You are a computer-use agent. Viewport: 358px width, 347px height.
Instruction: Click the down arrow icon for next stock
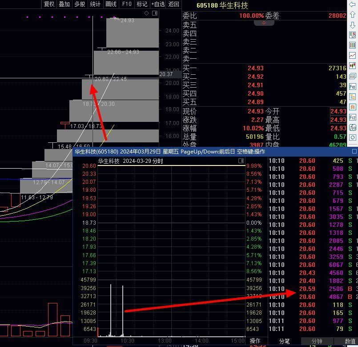(x=353, y=25)
